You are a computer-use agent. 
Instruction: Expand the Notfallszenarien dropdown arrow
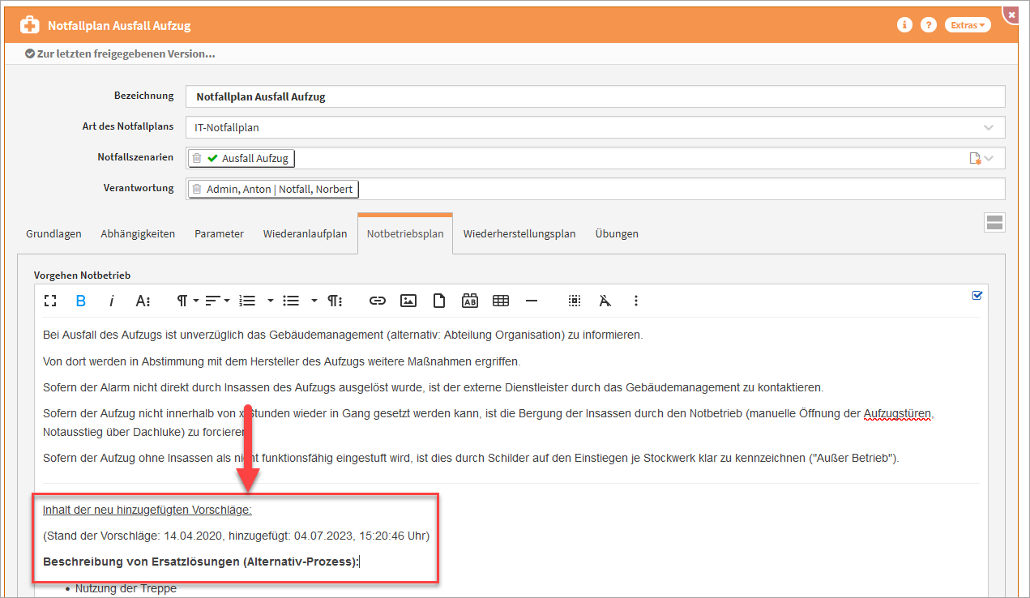tap(989, 159)
